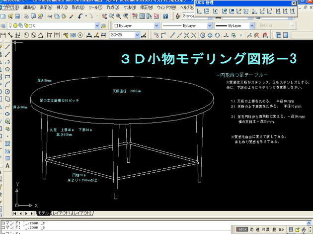Click the UCS Origin icon

(254, 11)
